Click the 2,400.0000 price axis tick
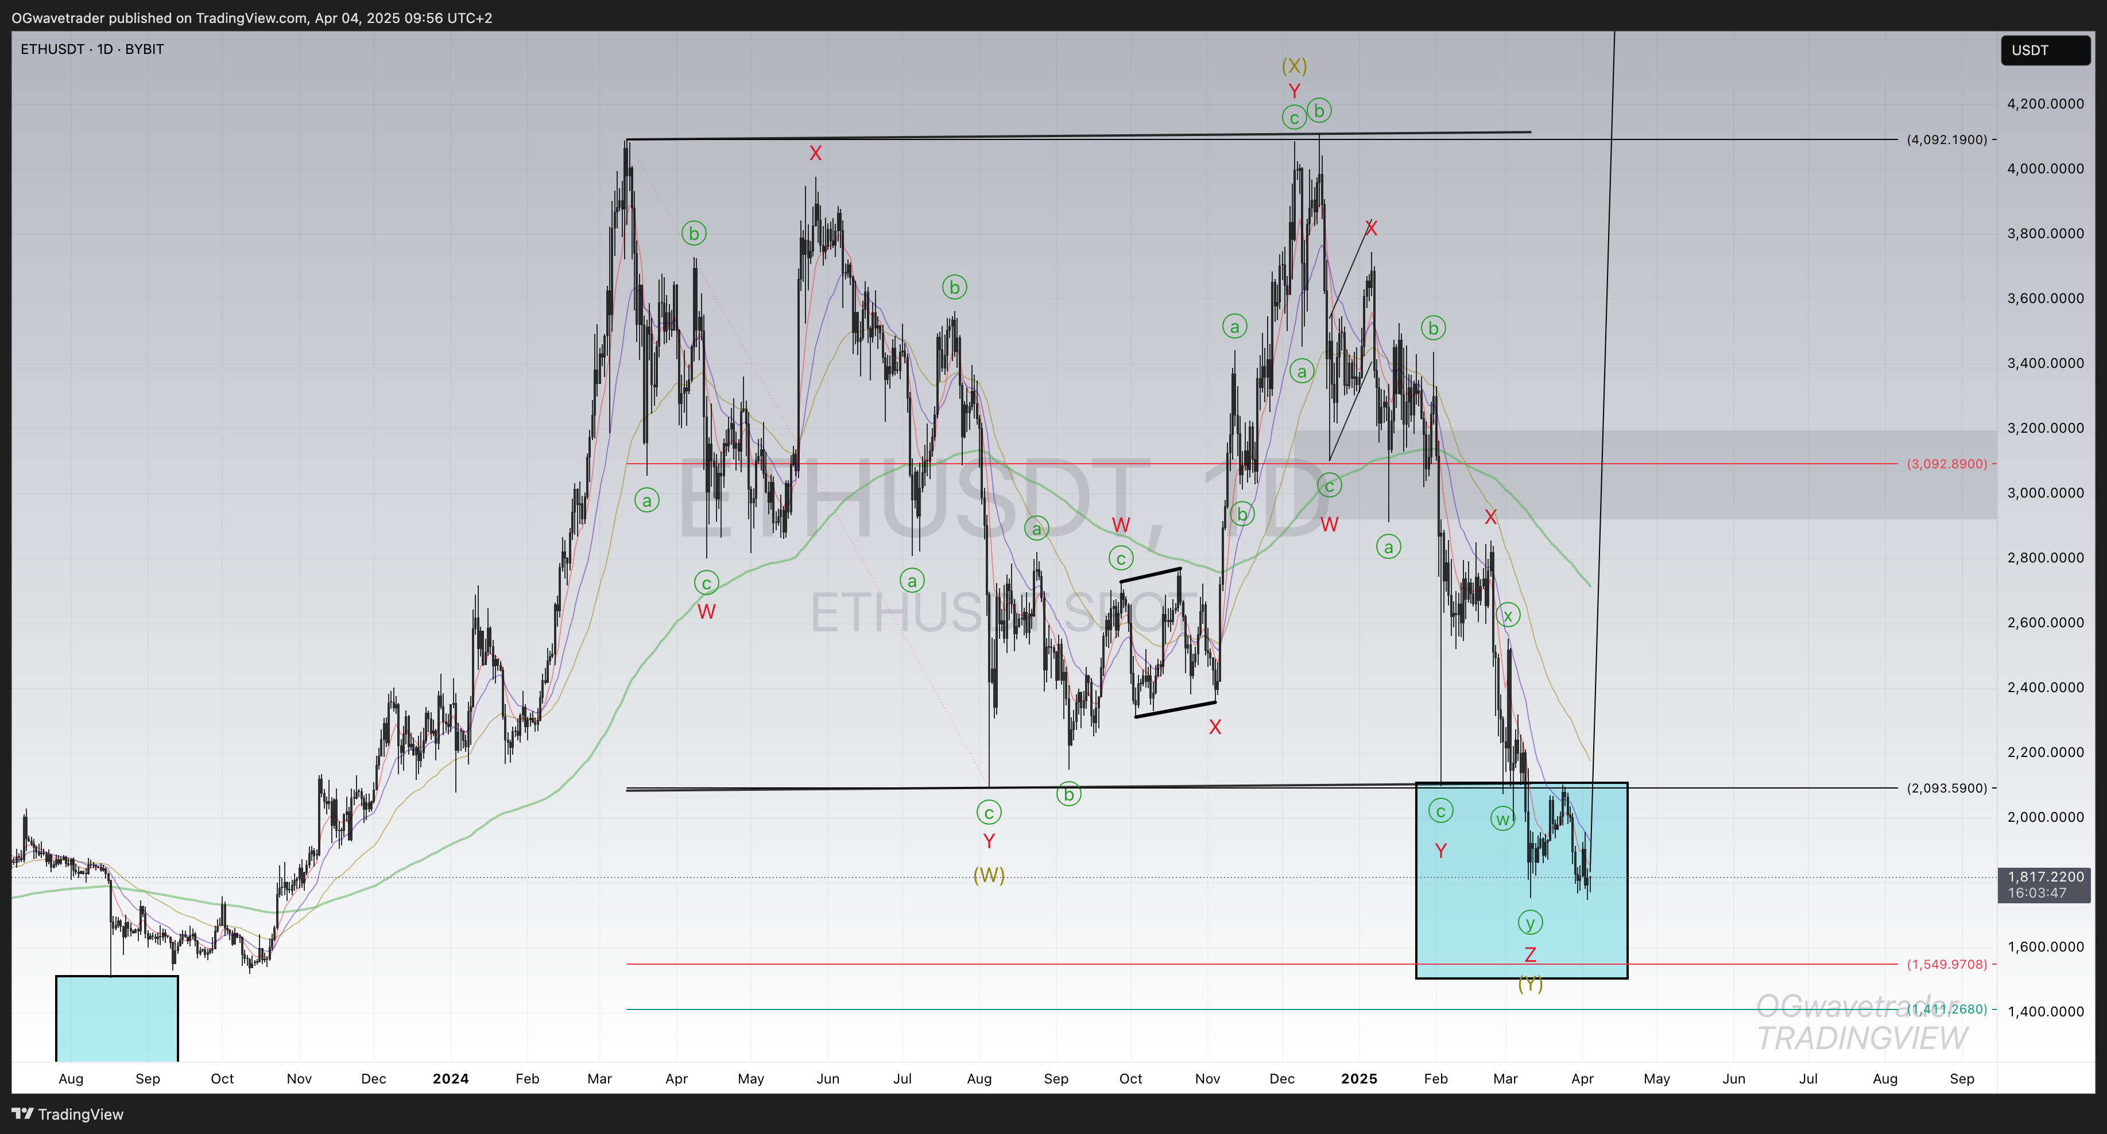The image size is (2107, 1134). point(2045,687)
